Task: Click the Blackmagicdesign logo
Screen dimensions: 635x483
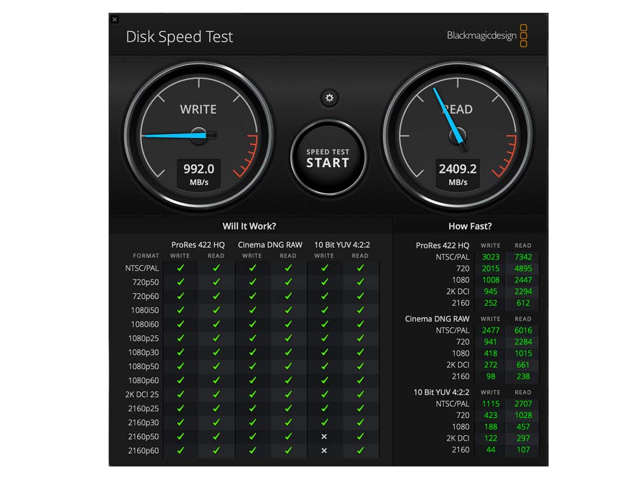Action: pyautogui.click(x=487, y=36)
